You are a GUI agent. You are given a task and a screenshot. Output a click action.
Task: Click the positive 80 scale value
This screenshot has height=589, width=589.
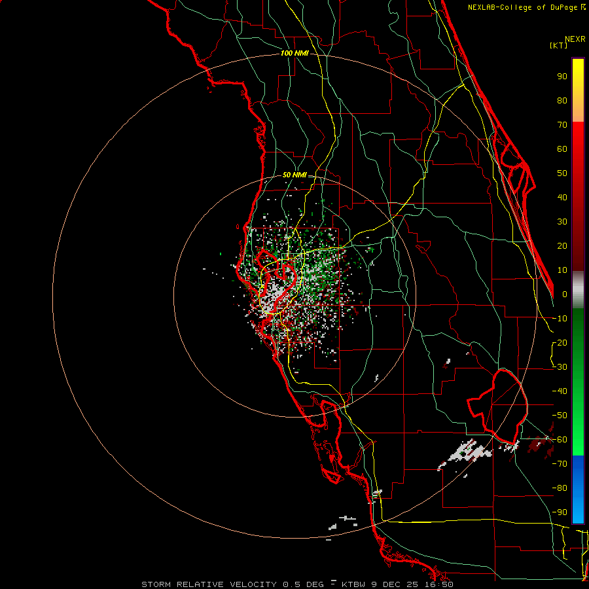point(562,100)
